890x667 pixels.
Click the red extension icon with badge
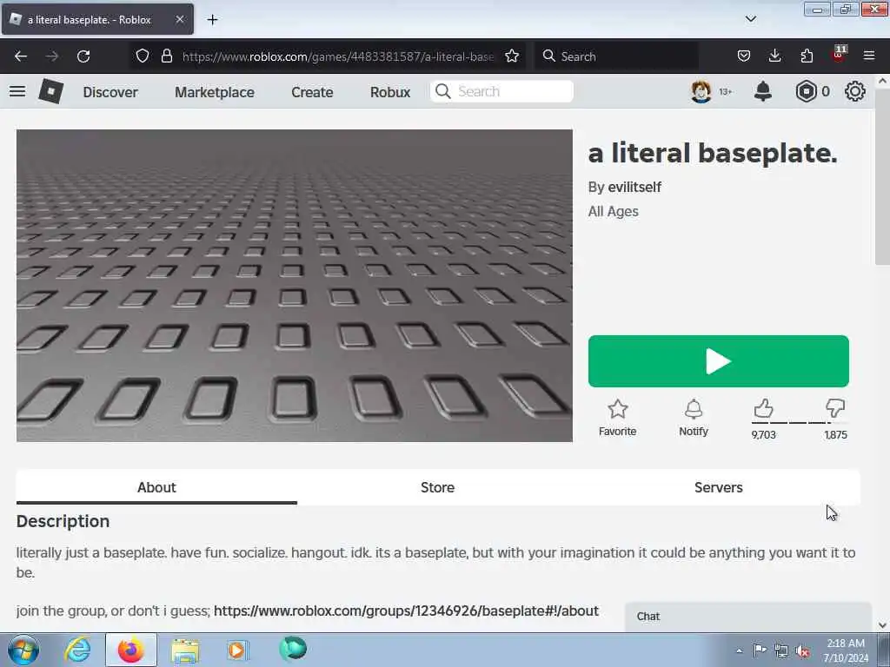click(x=839, y=55)
